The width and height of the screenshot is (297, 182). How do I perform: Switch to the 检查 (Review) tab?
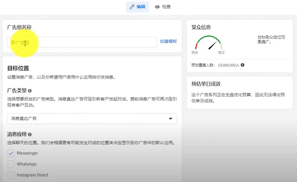pos(163,7)
